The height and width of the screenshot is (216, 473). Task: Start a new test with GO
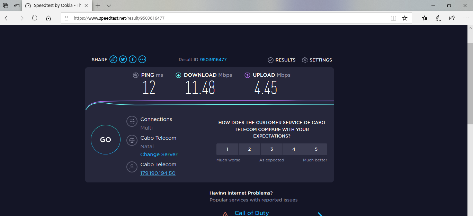pos(106,140)
